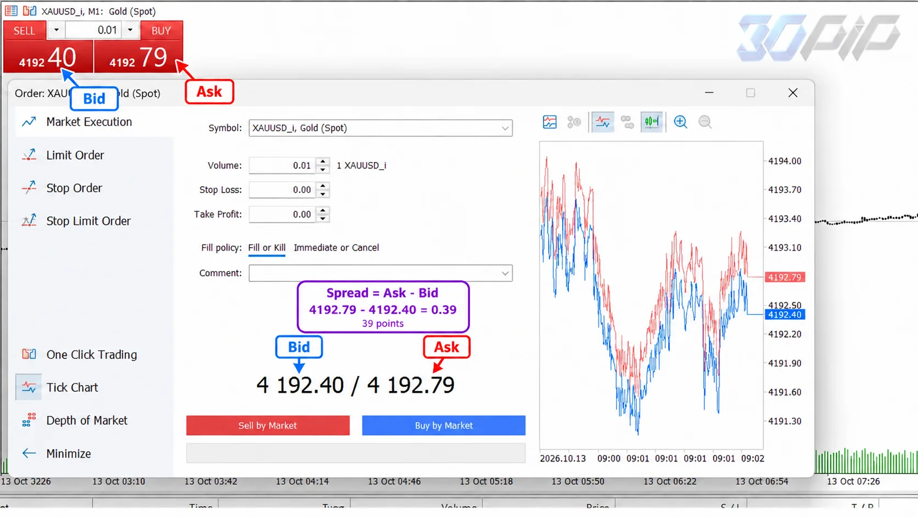Image resolution: width=918 pixels, height=517 pixels.
Task: Expand the Comment dropdown
Action: pyautogui.click(x=505, y=273)
